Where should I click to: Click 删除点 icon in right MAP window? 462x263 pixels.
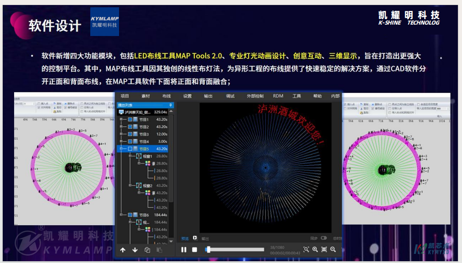pyautogui.click(x=373, y=104)
